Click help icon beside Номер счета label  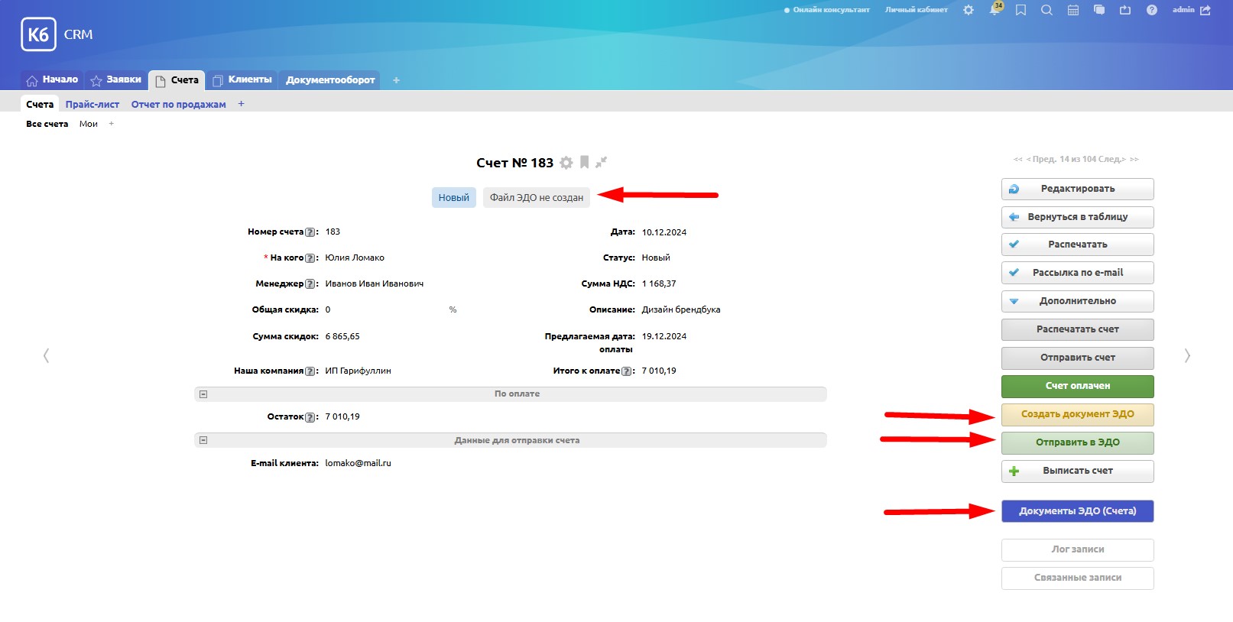point(310,232)
